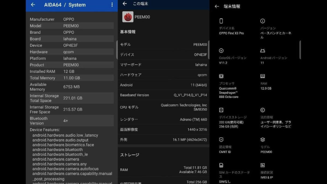Tap the back arrow in AIDA64 System
The image size is (327, 184).
click(33, 5)
